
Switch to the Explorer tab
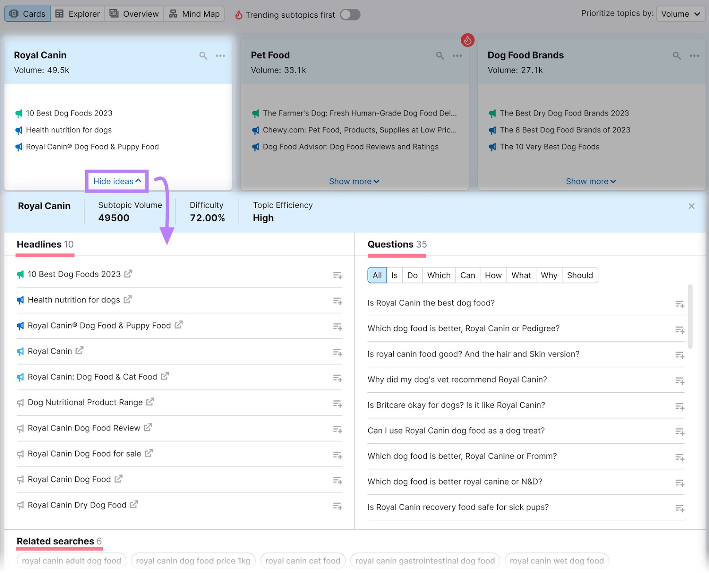(x=78, y=13)
